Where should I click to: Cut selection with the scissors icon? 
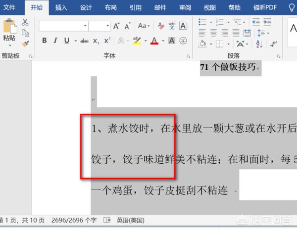25,22
